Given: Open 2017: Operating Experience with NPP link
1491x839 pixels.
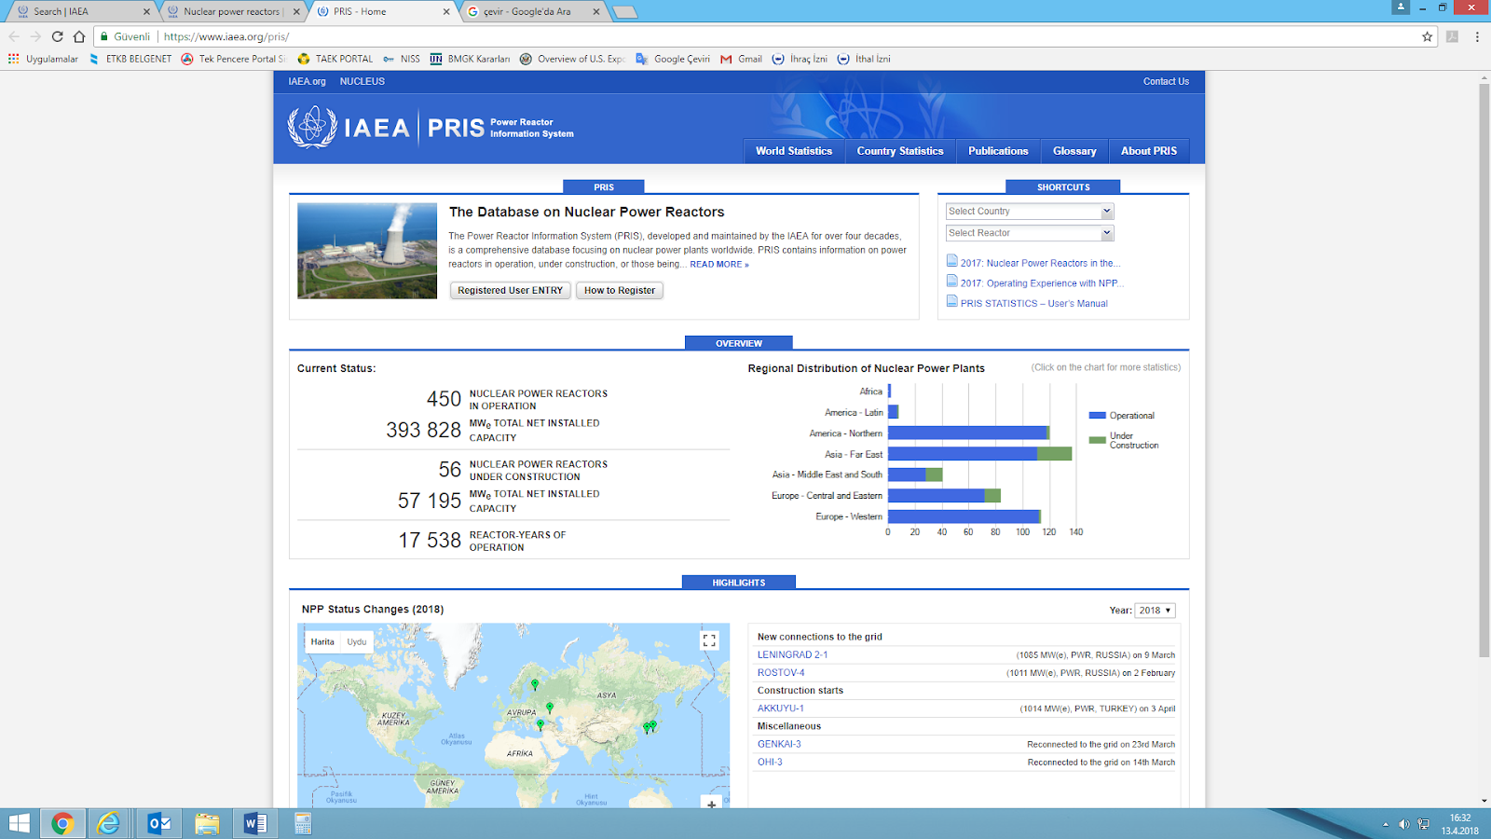Looking at the screenshot, I should (x=1042, y=283).
